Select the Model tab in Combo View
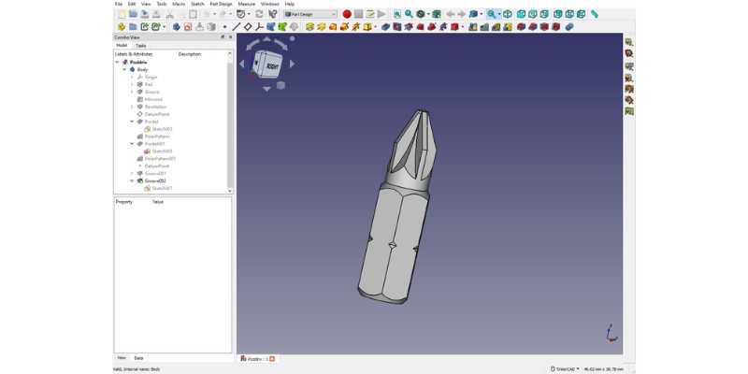This screenshot has height=374, width=748. coord(122,46)
